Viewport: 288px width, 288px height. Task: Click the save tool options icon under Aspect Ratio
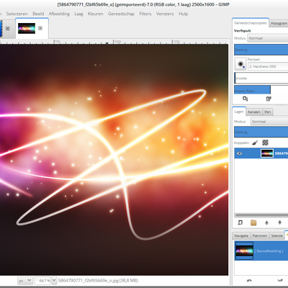246,99
